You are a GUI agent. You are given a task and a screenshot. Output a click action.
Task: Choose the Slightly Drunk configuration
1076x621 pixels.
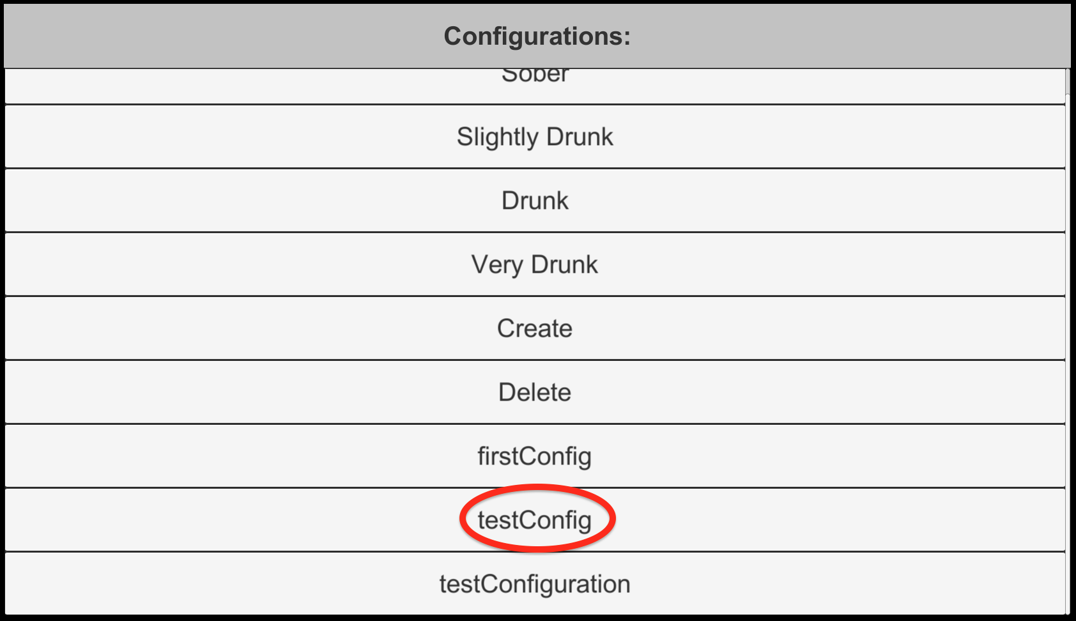point(535,137)
